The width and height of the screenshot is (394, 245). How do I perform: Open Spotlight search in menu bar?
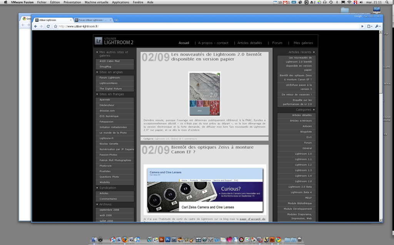[387, 2]
